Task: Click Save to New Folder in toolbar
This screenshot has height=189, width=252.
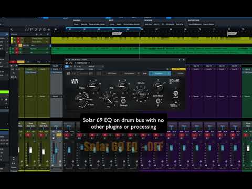Action: pos(97,24)
